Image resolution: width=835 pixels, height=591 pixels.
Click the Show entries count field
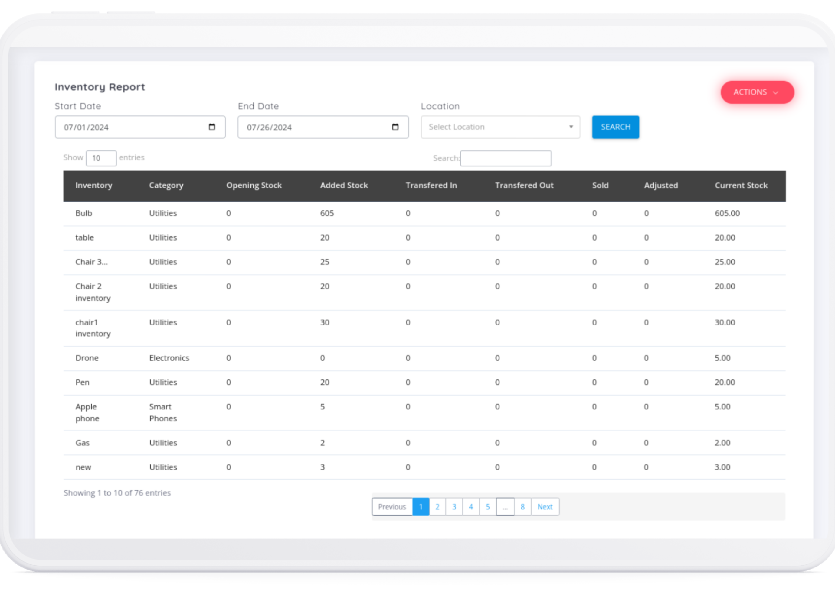point(101,158)
